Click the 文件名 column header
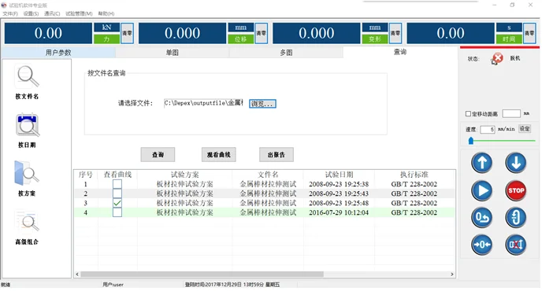The width and height of the screenshot is (542, 291). pyautogui.click(x=268, y=175)
